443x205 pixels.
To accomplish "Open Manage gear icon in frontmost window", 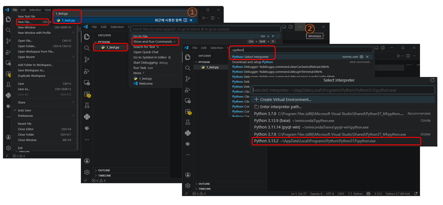I will [x=188, y=186].
